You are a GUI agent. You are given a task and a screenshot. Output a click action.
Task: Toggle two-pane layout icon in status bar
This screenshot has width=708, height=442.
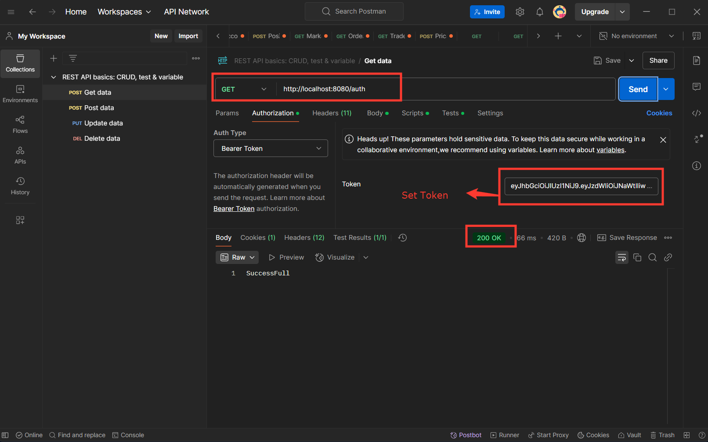coord(687,435)
